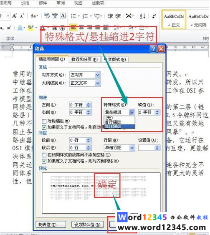Expand the 大纲级别 dropdown
Image resolution: width=210 pixels, height=235 pixels.
98,83
